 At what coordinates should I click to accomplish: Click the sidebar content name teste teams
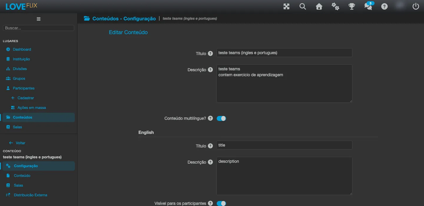coord(32,157)
